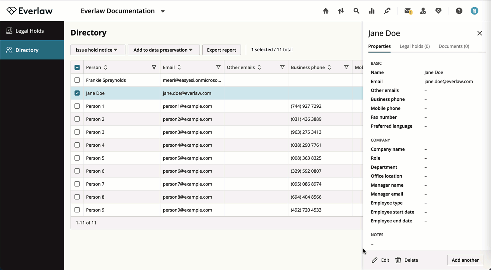Image resolution: width=491 pixels, height=270 pixels.
Task: Open the data transfer arrows icon
Action: (341, 11)
